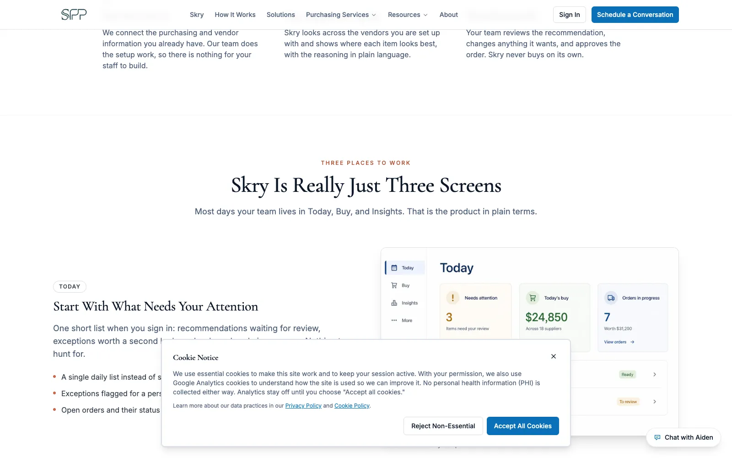Click "Worth $31,200" text
The image size is (732, 458).
click(618, 329)
